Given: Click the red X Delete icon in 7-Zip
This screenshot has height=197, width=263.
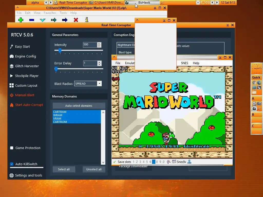Looking at the screenshot, I should coord(76,20).
